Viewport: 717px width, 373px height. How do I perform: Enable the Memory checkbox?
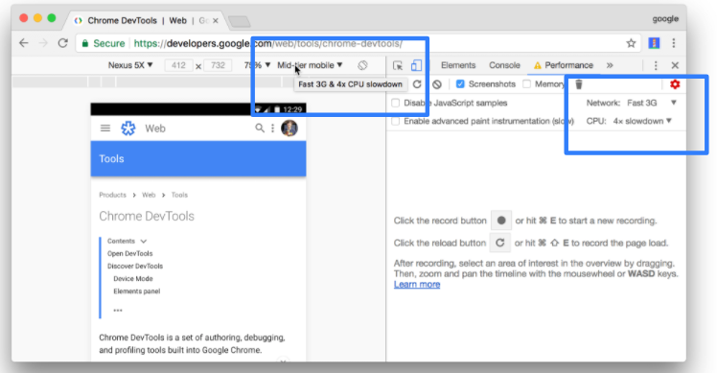click(x=527, y=84)
